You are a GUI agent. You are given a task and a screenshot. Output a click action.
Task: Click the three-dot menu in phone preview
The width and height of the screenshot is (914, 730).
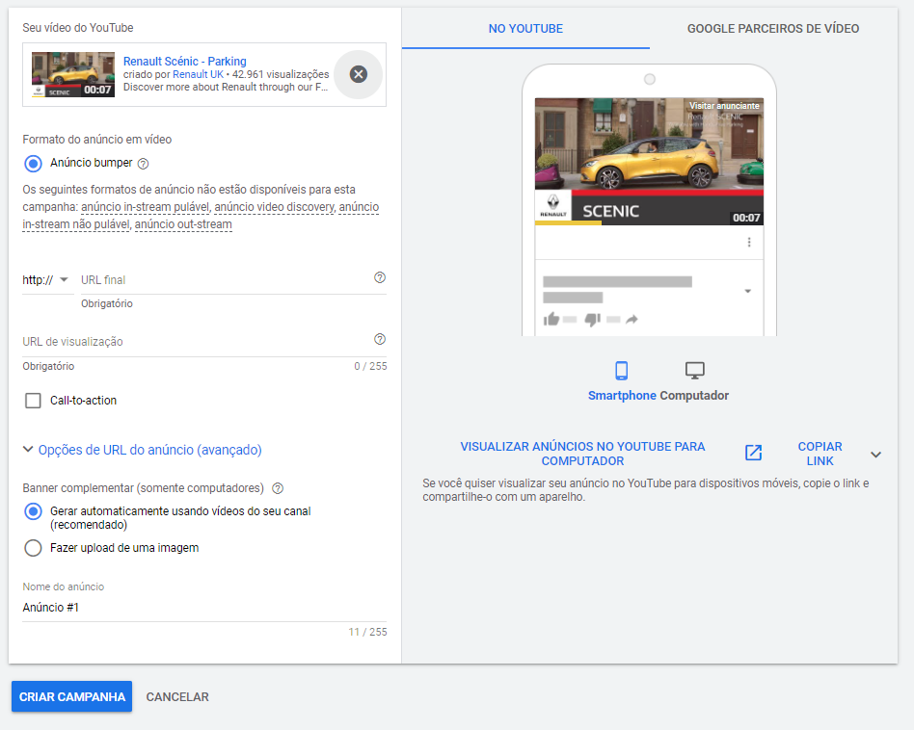click(749, 242)
